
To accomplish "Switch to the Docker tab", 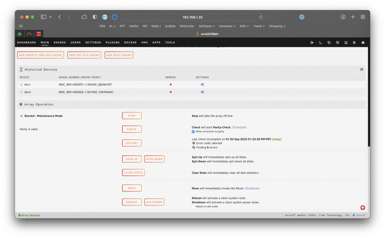I will [131, 42].
